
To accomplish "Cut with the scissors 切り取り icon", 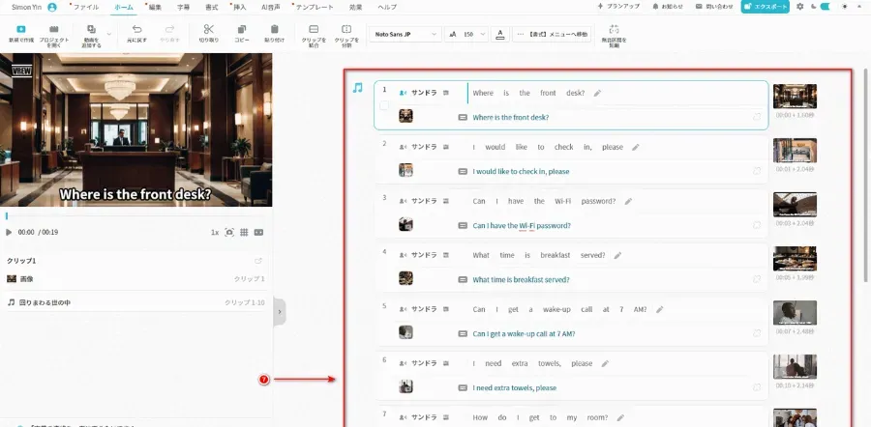I will [208, 29].
